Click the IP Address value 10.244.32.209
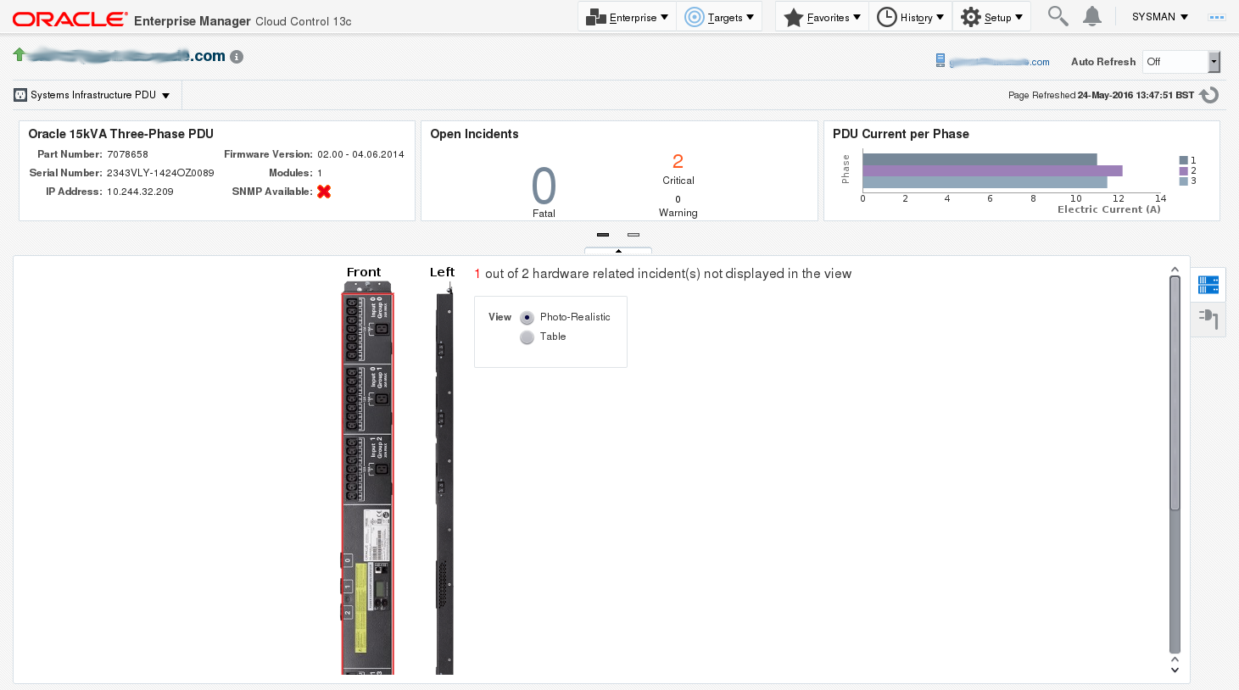 [140, 192]
